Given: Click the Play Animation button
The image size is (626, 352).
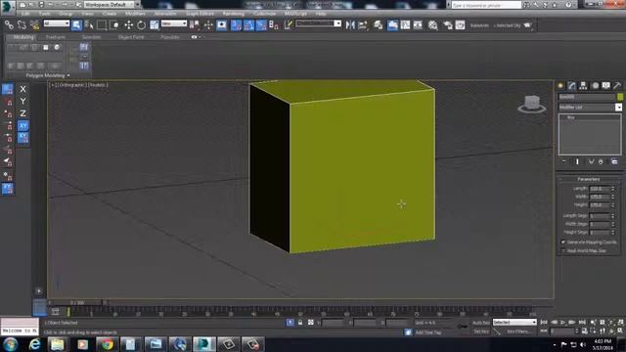Looking at the screenshot, I should point(563,322).
